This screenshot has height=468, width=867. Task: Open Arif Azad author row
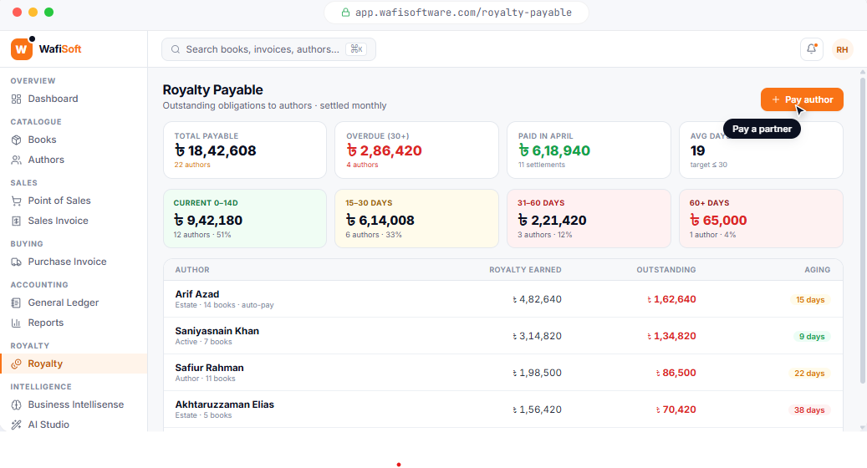click(503, 299)
